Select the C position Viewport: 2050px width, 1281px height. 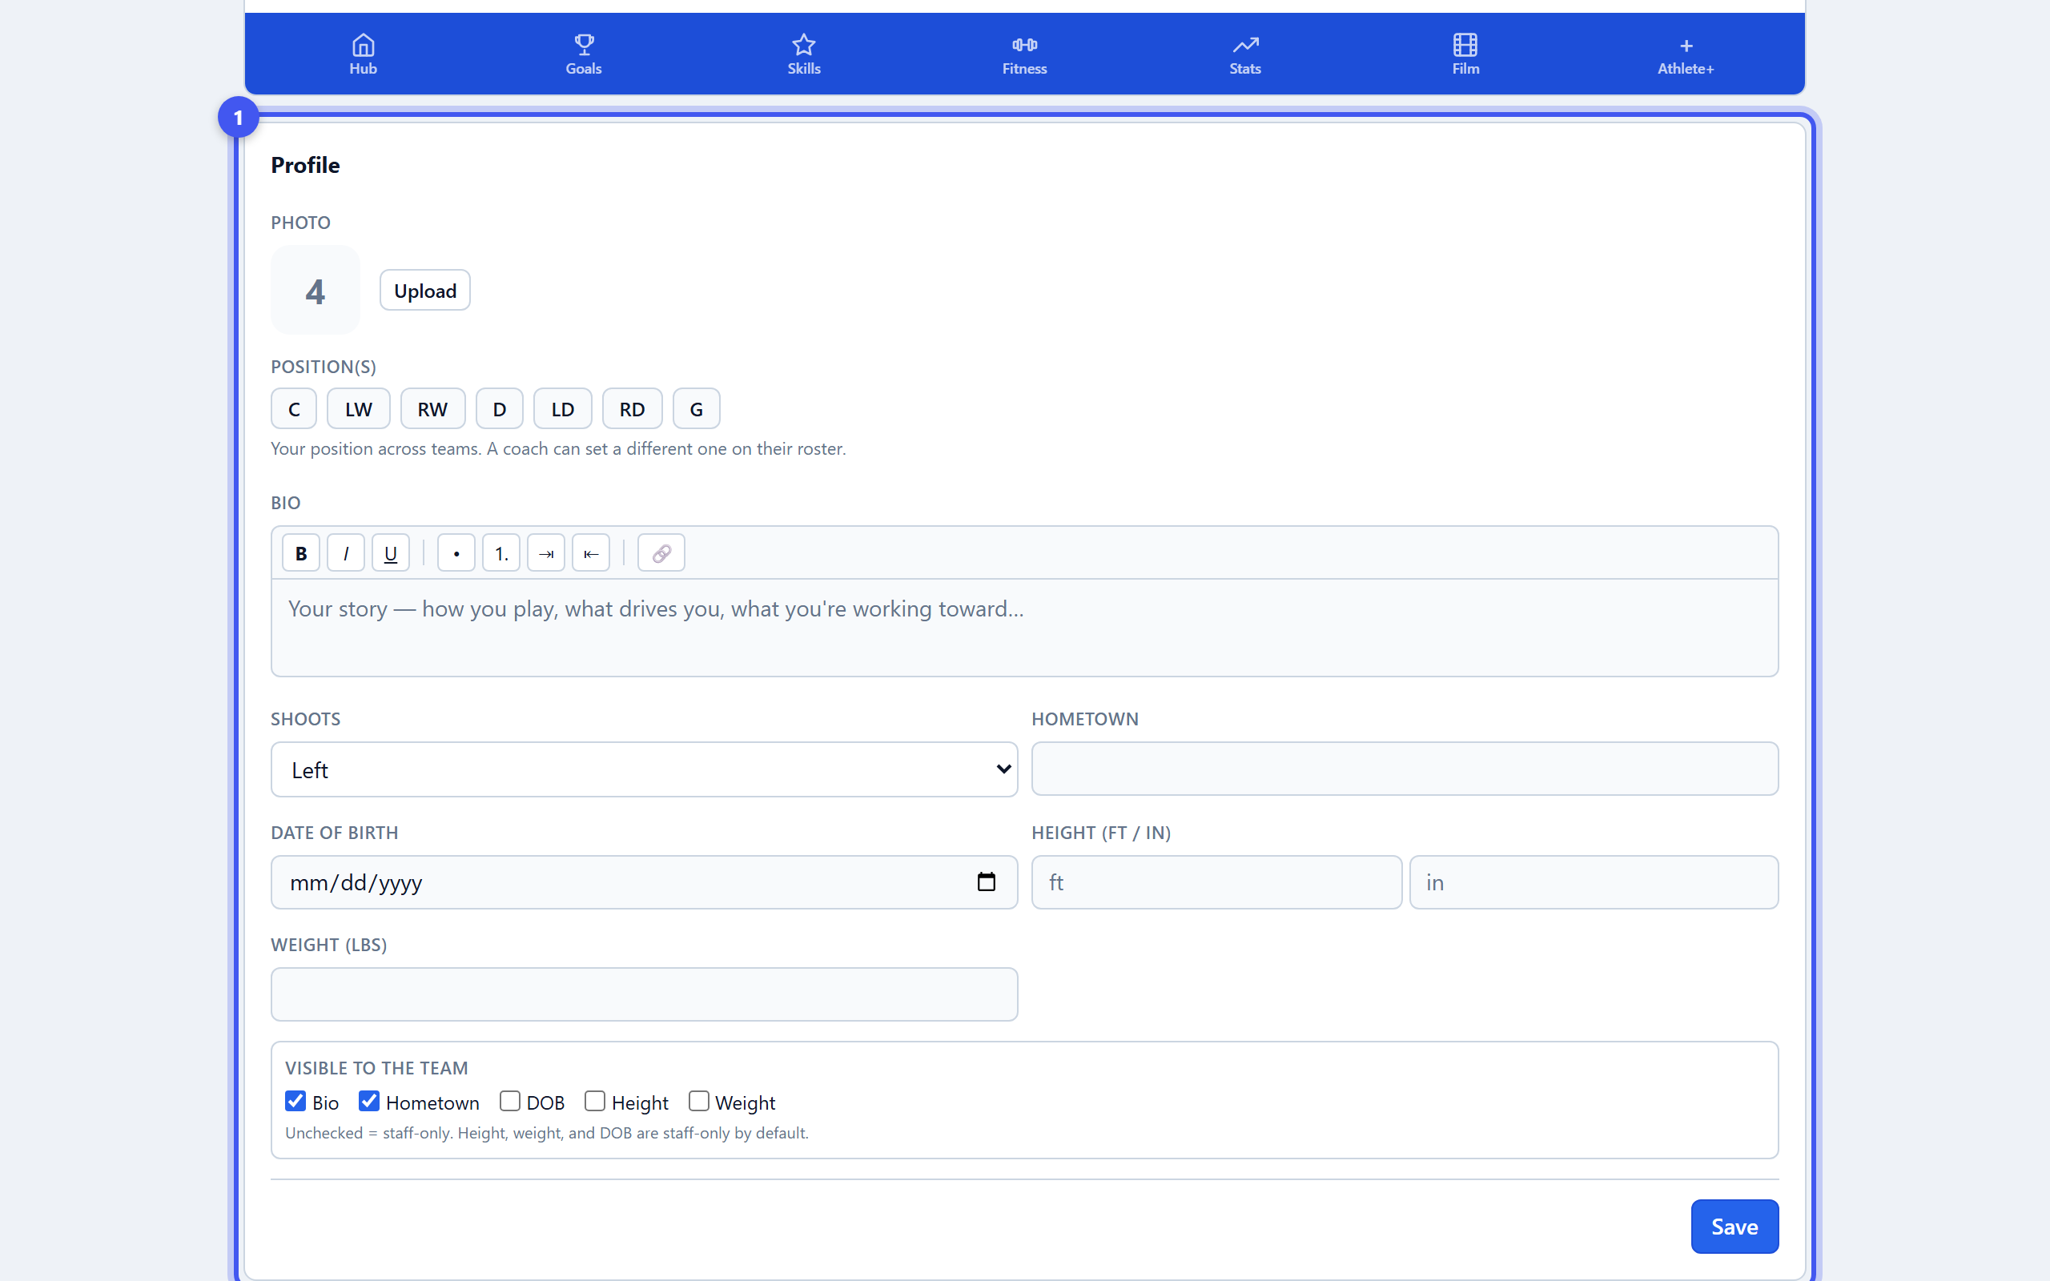294,409
